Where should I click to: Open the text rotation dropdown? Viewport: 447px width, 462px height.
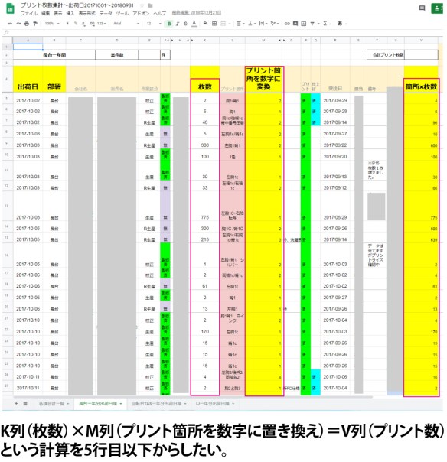(x=275, y=24)
